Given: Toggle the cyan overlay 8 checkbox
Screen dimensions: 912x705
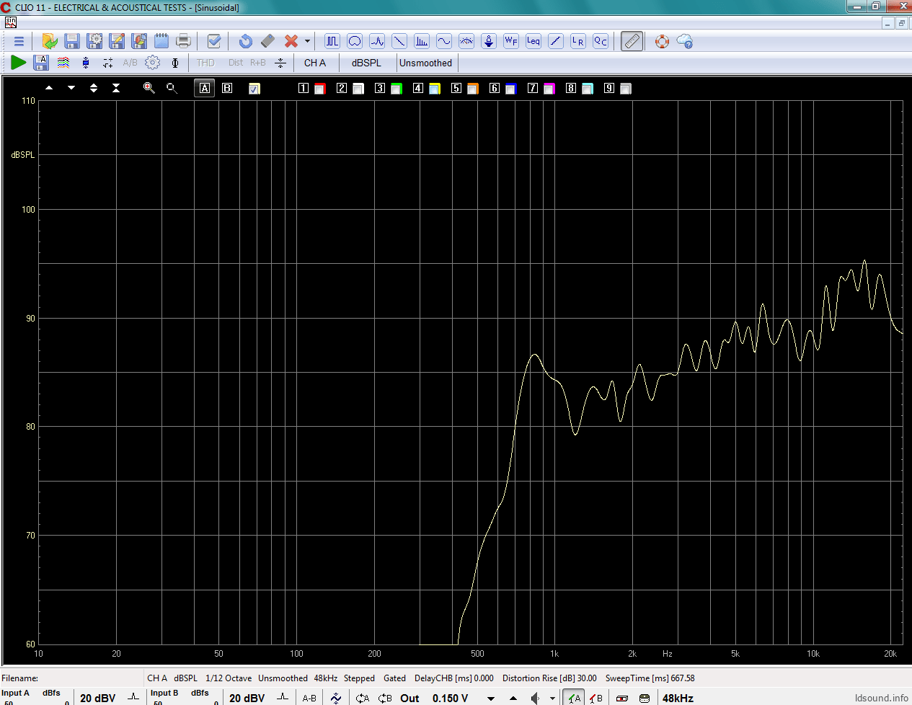Looking at the screenshot, I should coord(587,89).
